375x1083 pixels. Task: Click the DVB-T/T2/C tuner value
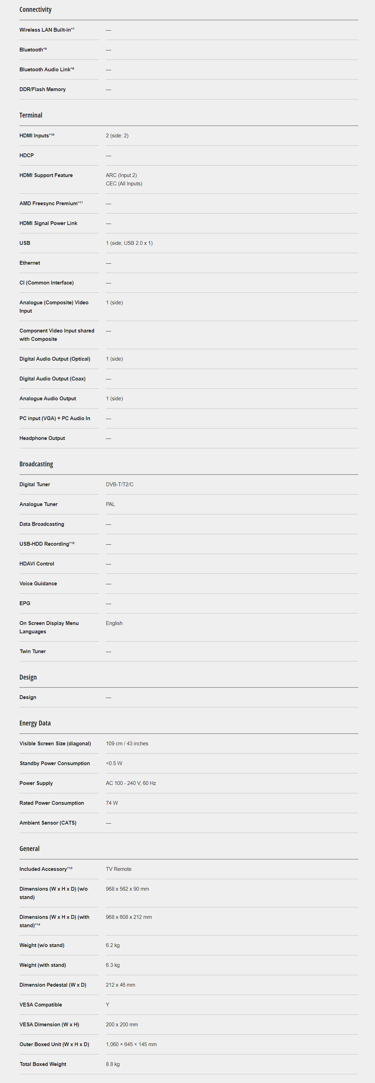tap(119, 484)
